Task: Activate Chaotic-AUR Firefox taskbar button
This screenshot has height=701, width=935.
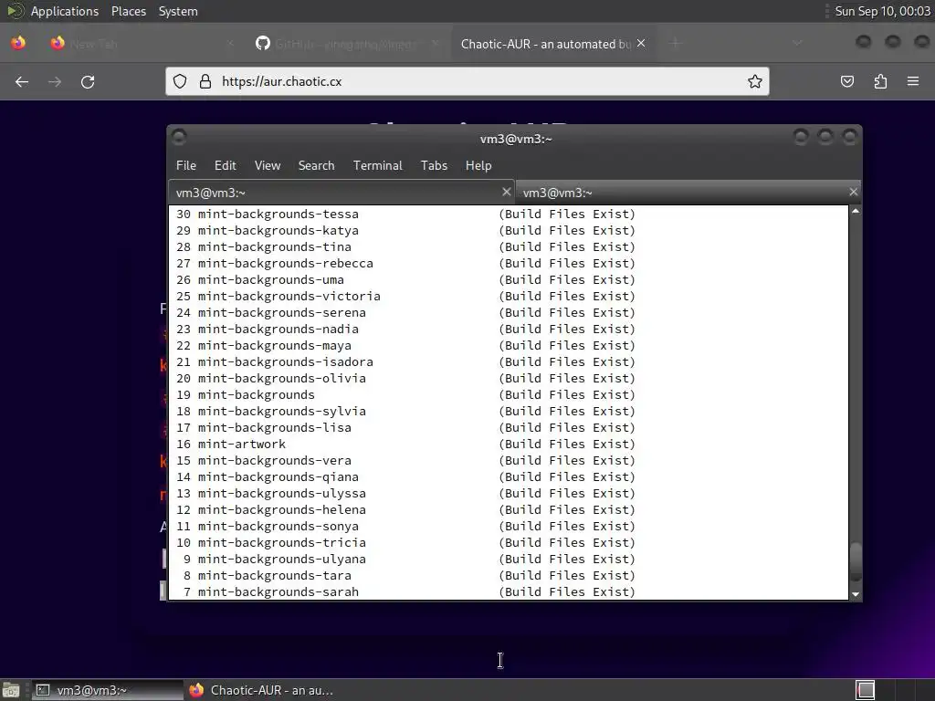Action: pyautogui.click(x=260, y=690)
